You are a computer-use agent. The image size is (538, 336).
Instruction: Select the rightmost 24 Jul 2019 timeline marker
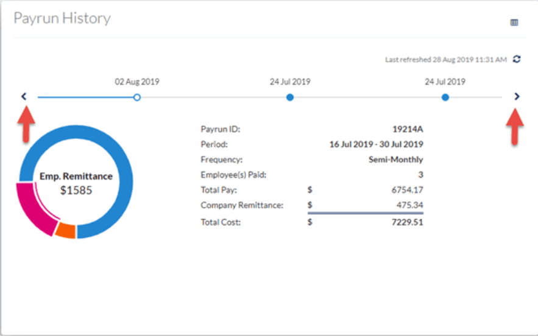coord(445,97)
